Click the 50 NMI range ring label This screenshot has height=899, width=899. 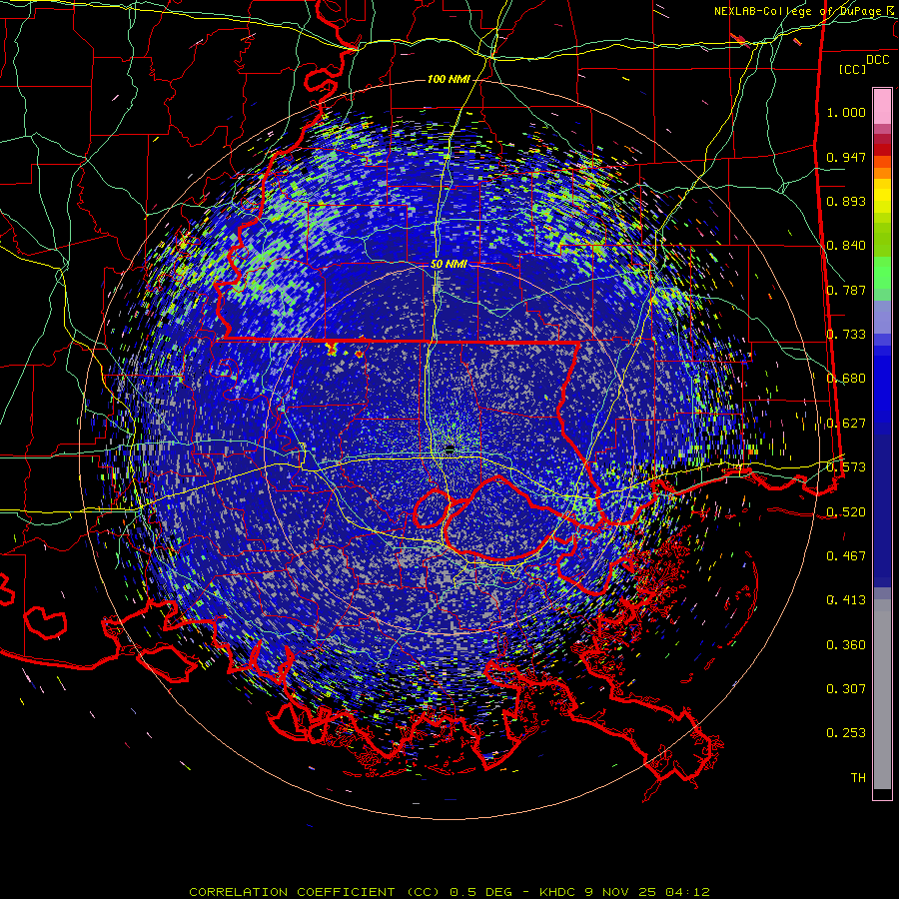click(449, 265)
